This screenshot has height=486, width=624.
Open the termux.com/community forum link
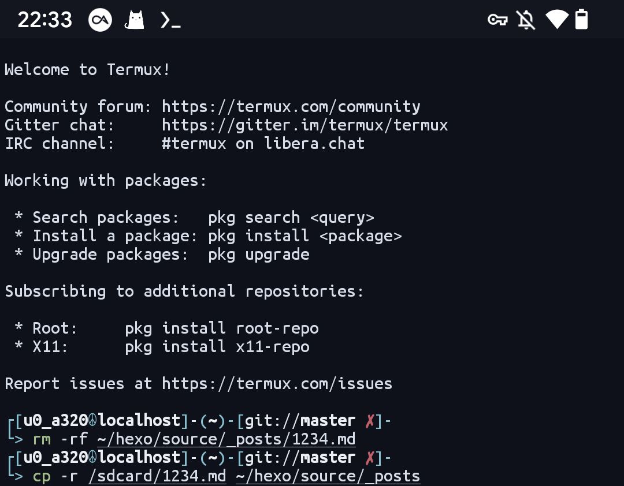click(x=291, y=107)
